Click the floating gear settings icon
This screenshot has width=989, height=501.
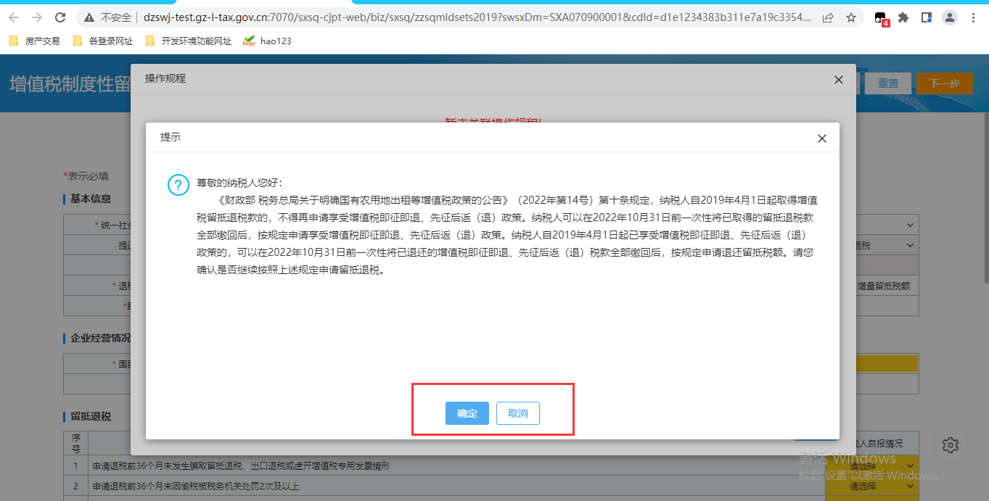[x=951, y=445]
